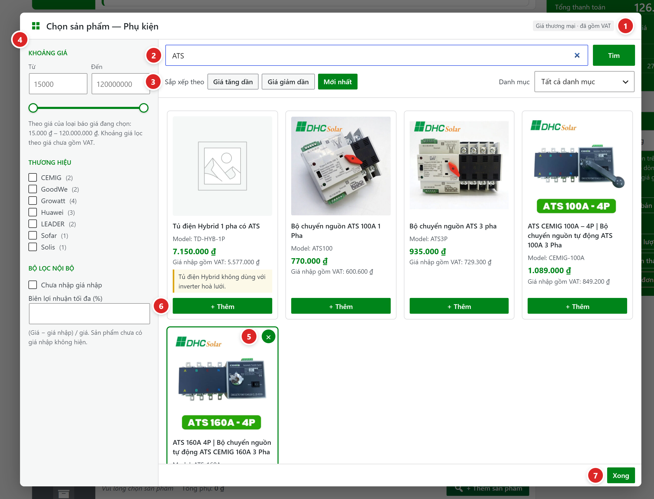
Task: Remove selected ATS 160A product via X badge
Action: tap(268, 337)
